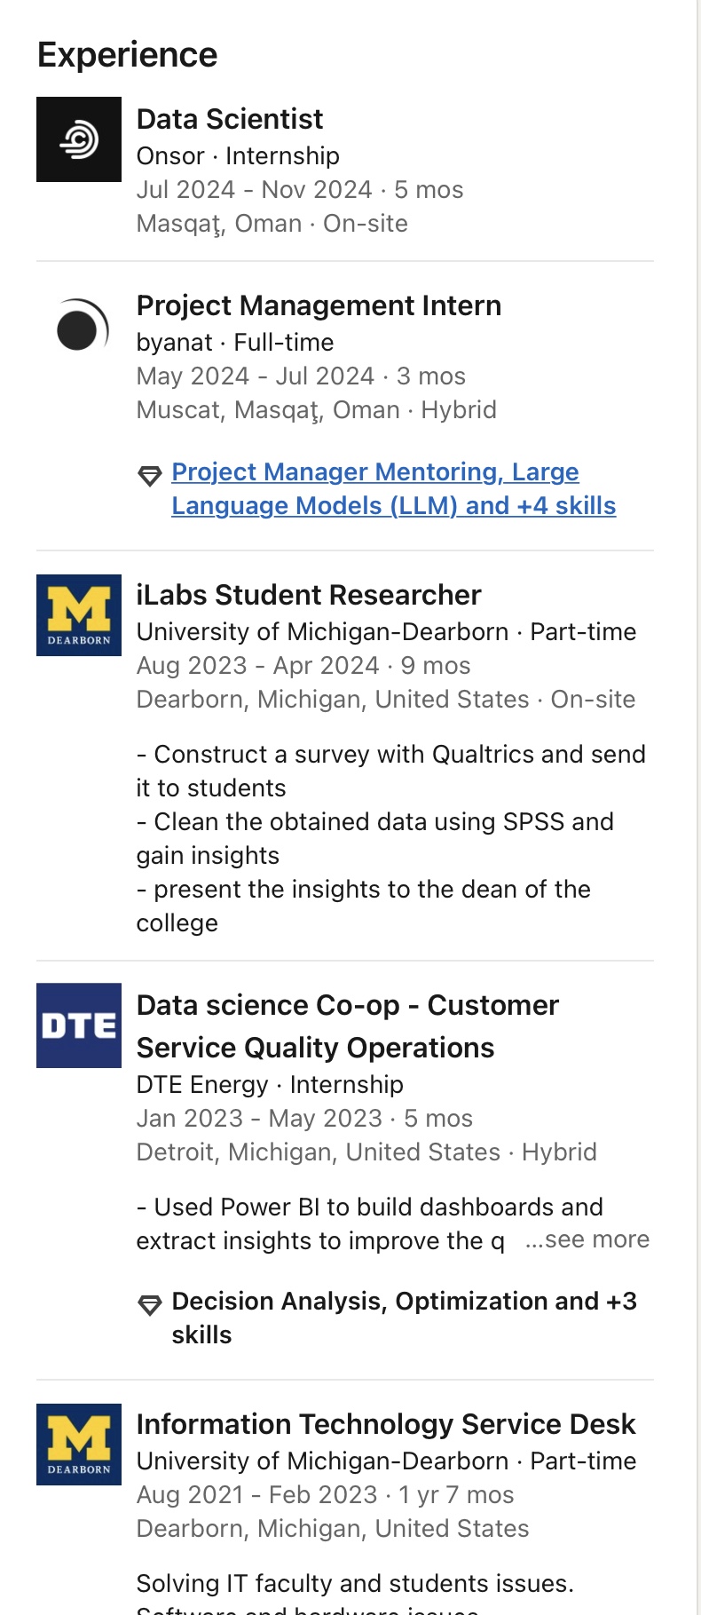Expand DTE description with see more
Viewport: 701px width, 1615px height.
pyautogui.click(x=587, y=1239)
